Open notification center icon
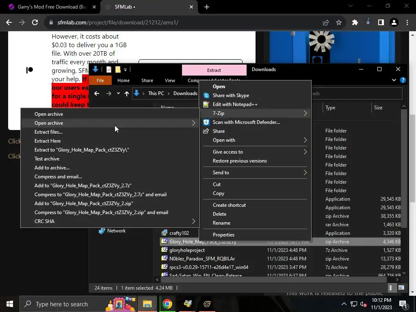This screenshot has width=416, height=312. [x=403, y=304]
